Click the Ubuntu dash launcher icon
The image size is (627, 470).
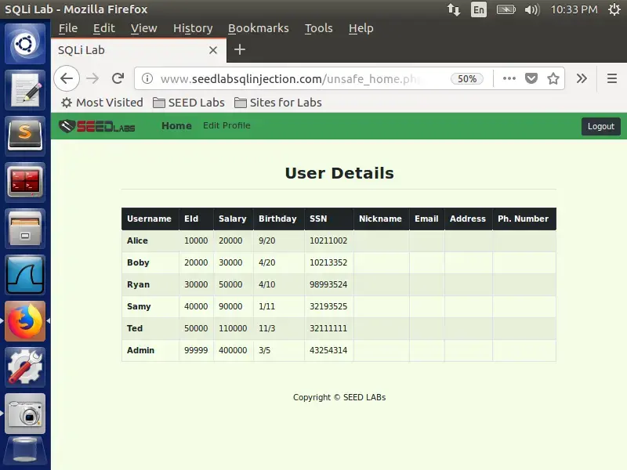(x=25, y=44)
